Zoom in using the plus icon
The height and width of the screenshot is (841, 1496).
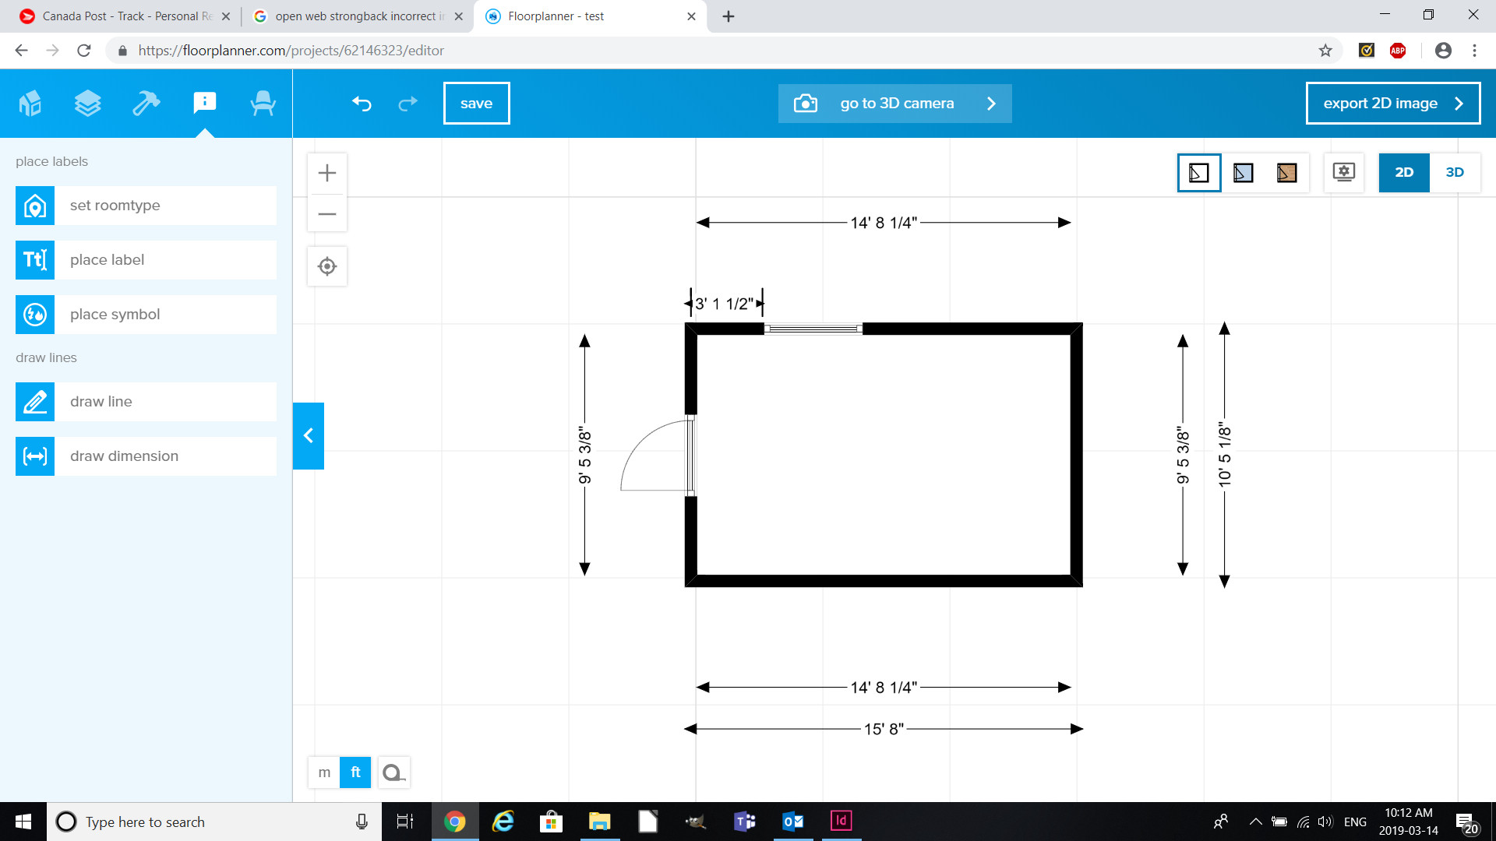327,172
